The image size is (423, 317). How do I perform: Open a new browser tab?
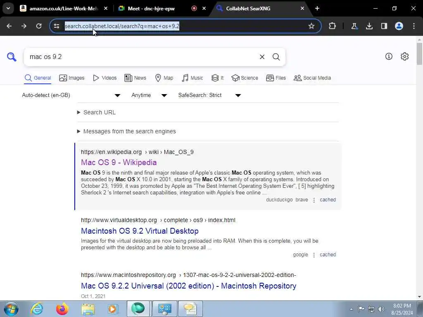pyautogui.click(x=317, y=8)
